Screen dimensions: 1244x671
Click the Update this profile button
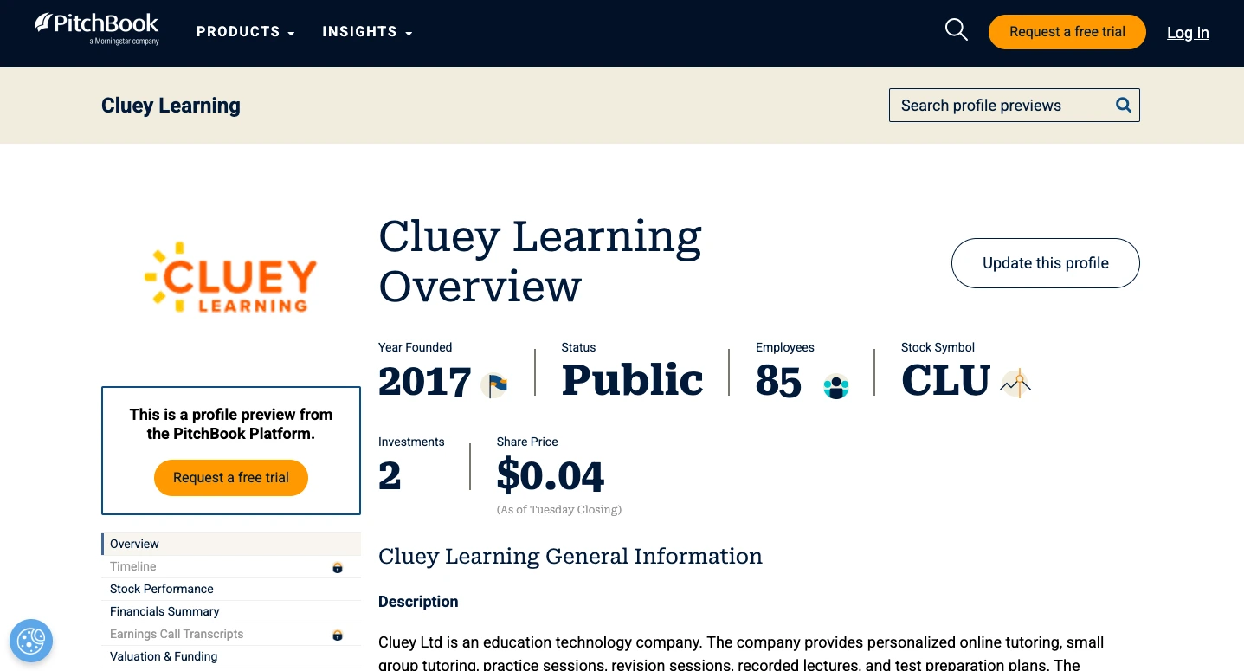coord(1045,263)
